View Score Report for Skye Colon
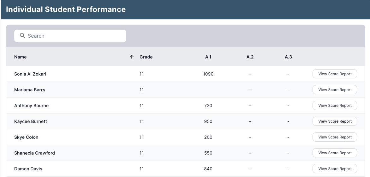370x177 pixels. [x=335, y=137]
